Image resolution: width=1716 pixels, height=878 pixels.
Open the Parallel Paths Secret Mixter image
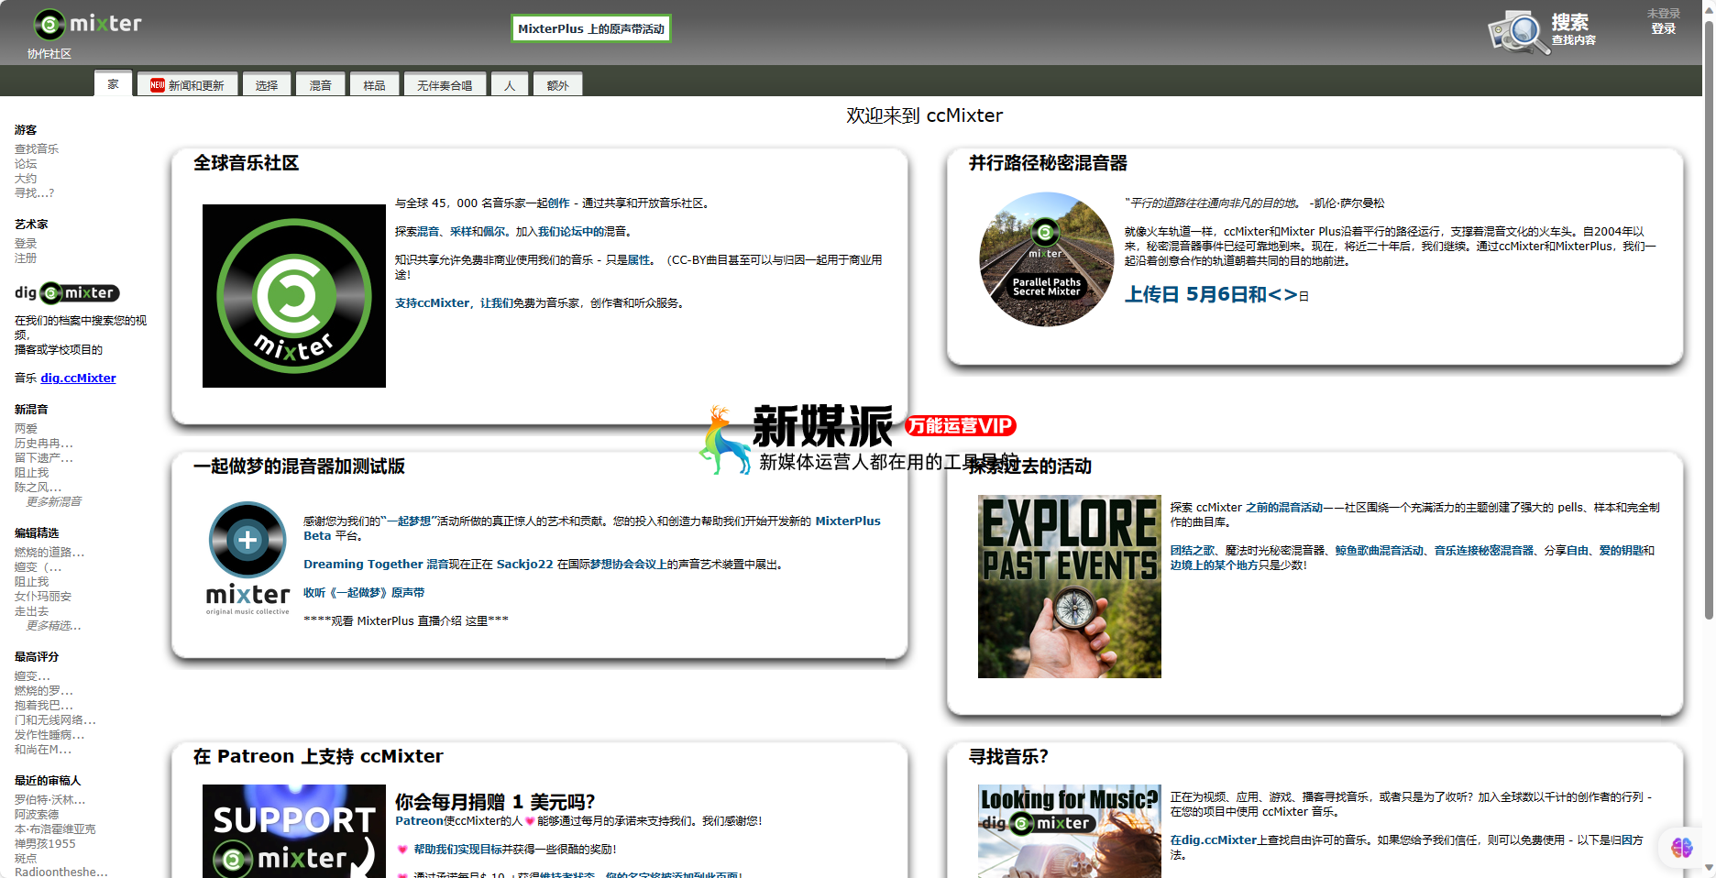1046,259
